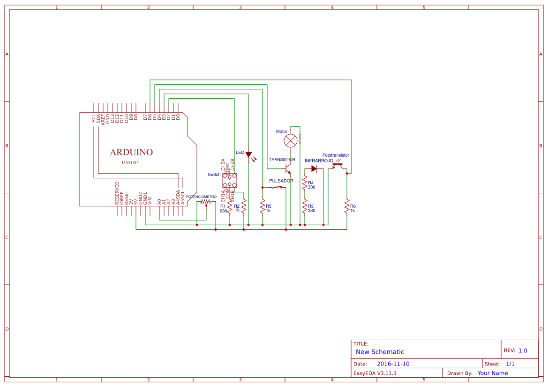Click the R2 resistor zigzag symbol
The image size is (548, 387).
coord(244,206)
